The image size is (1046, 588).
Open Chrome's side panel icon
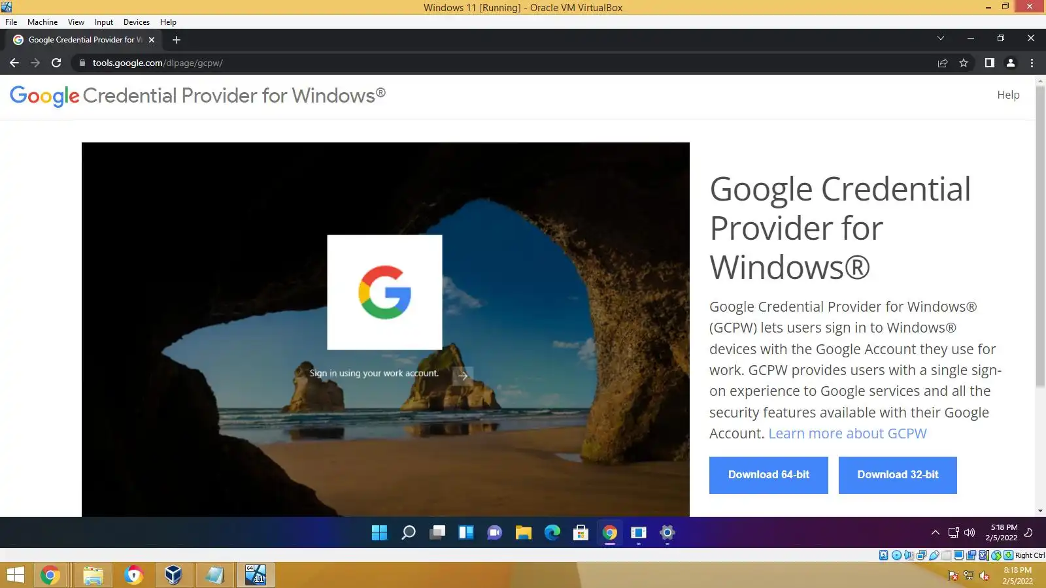pos(990,63)
